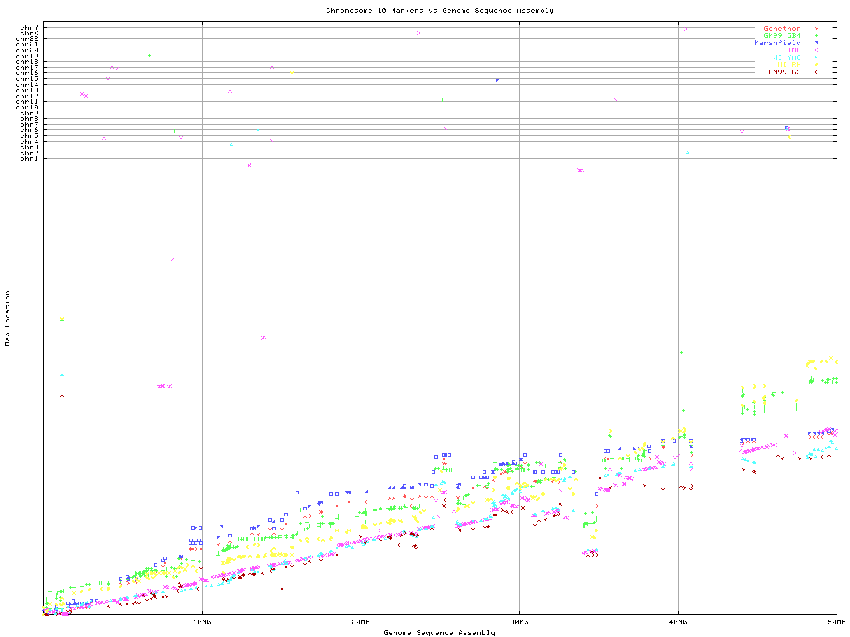Click the Genethon legend label

click(x=782, y=29)
